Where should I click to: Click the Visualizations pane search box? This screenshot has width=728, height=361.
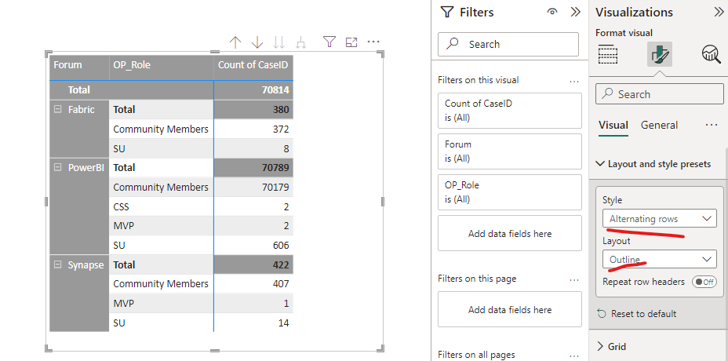(659, 94)
